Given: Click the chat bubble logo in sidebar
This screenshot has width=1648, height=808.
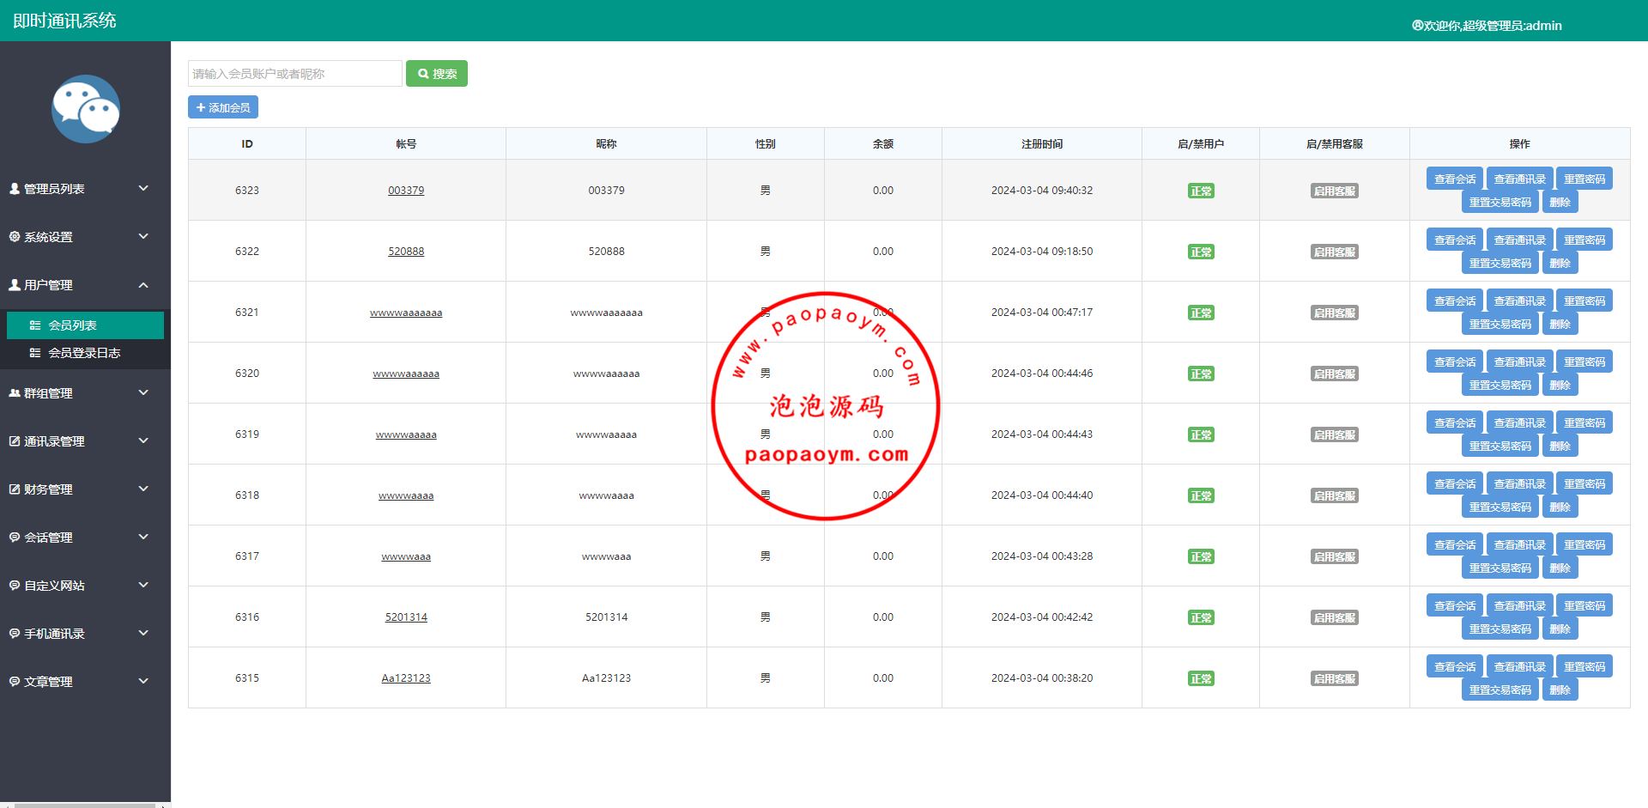Looking at the screenshot, I should [85, 109].
